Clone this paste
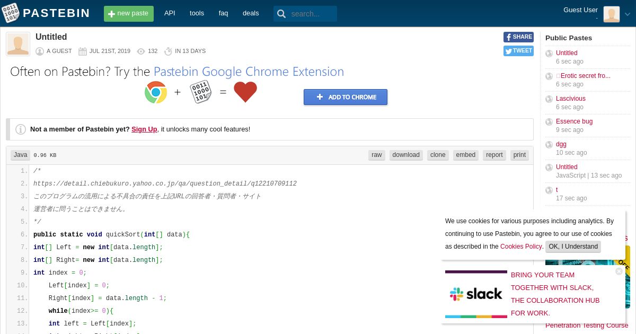636x334 pixels. click(438, 155)
